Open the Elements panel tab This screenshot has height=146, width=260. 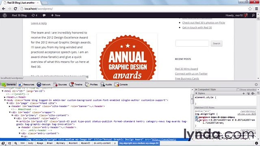(x=9, y=84)
